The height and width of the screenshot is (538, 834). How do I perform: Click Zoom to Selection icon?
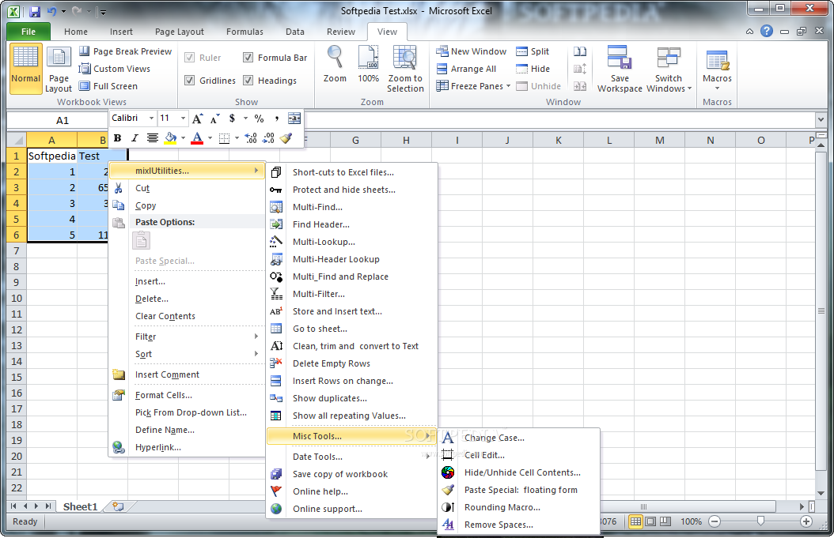pyautogui.click(x=405, y=69)
